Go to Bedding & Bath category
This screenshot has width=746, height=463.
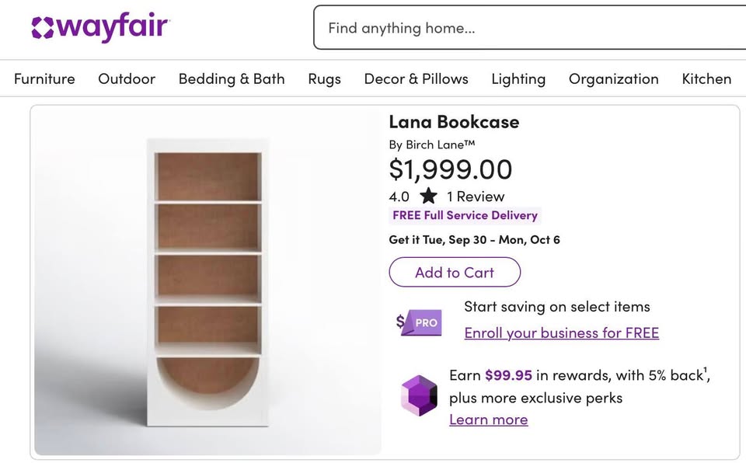point(232,79)
